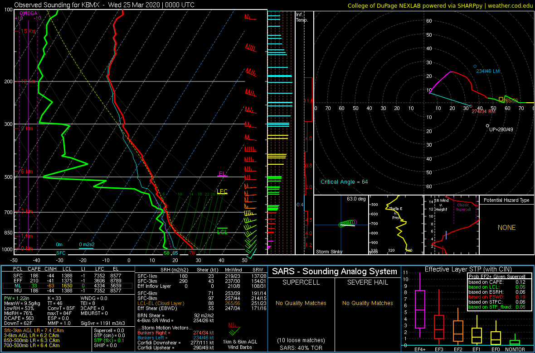The width and height of the screenshot is (535, 353).
Task: Click the SHIP = 0.0 value
Action: (106, 345)
